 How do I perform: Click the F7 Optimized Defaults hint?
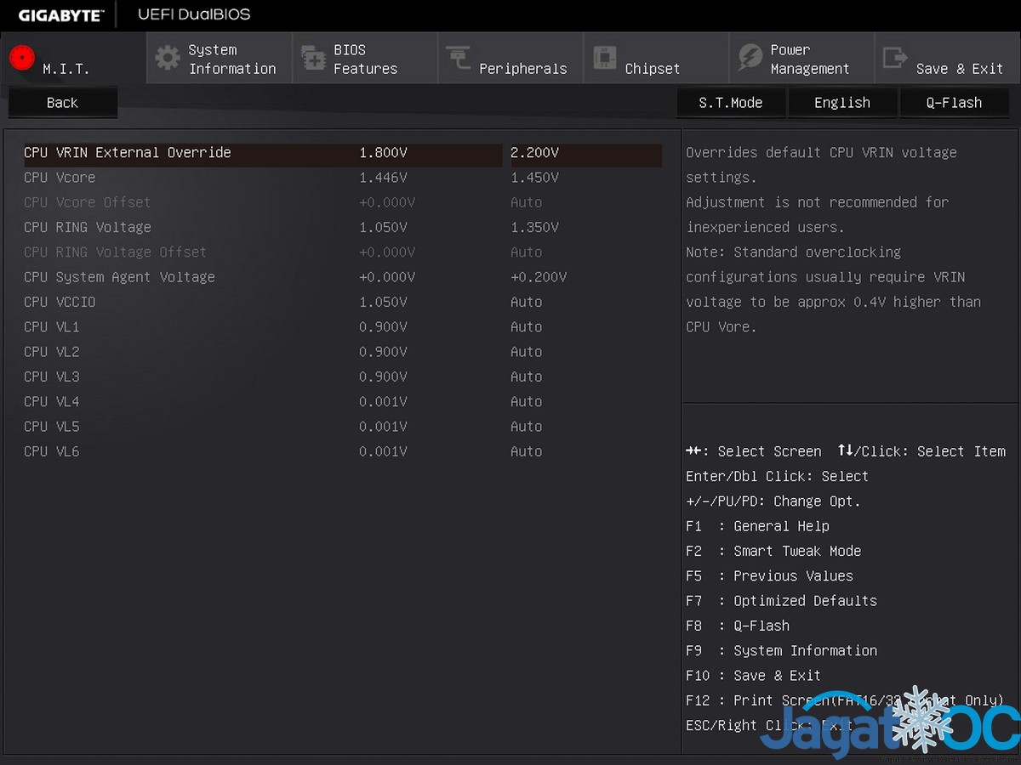[781, 601]
